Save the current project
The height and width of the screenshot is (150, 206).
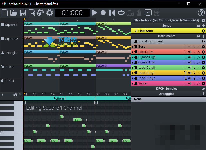tap(23, 13)
